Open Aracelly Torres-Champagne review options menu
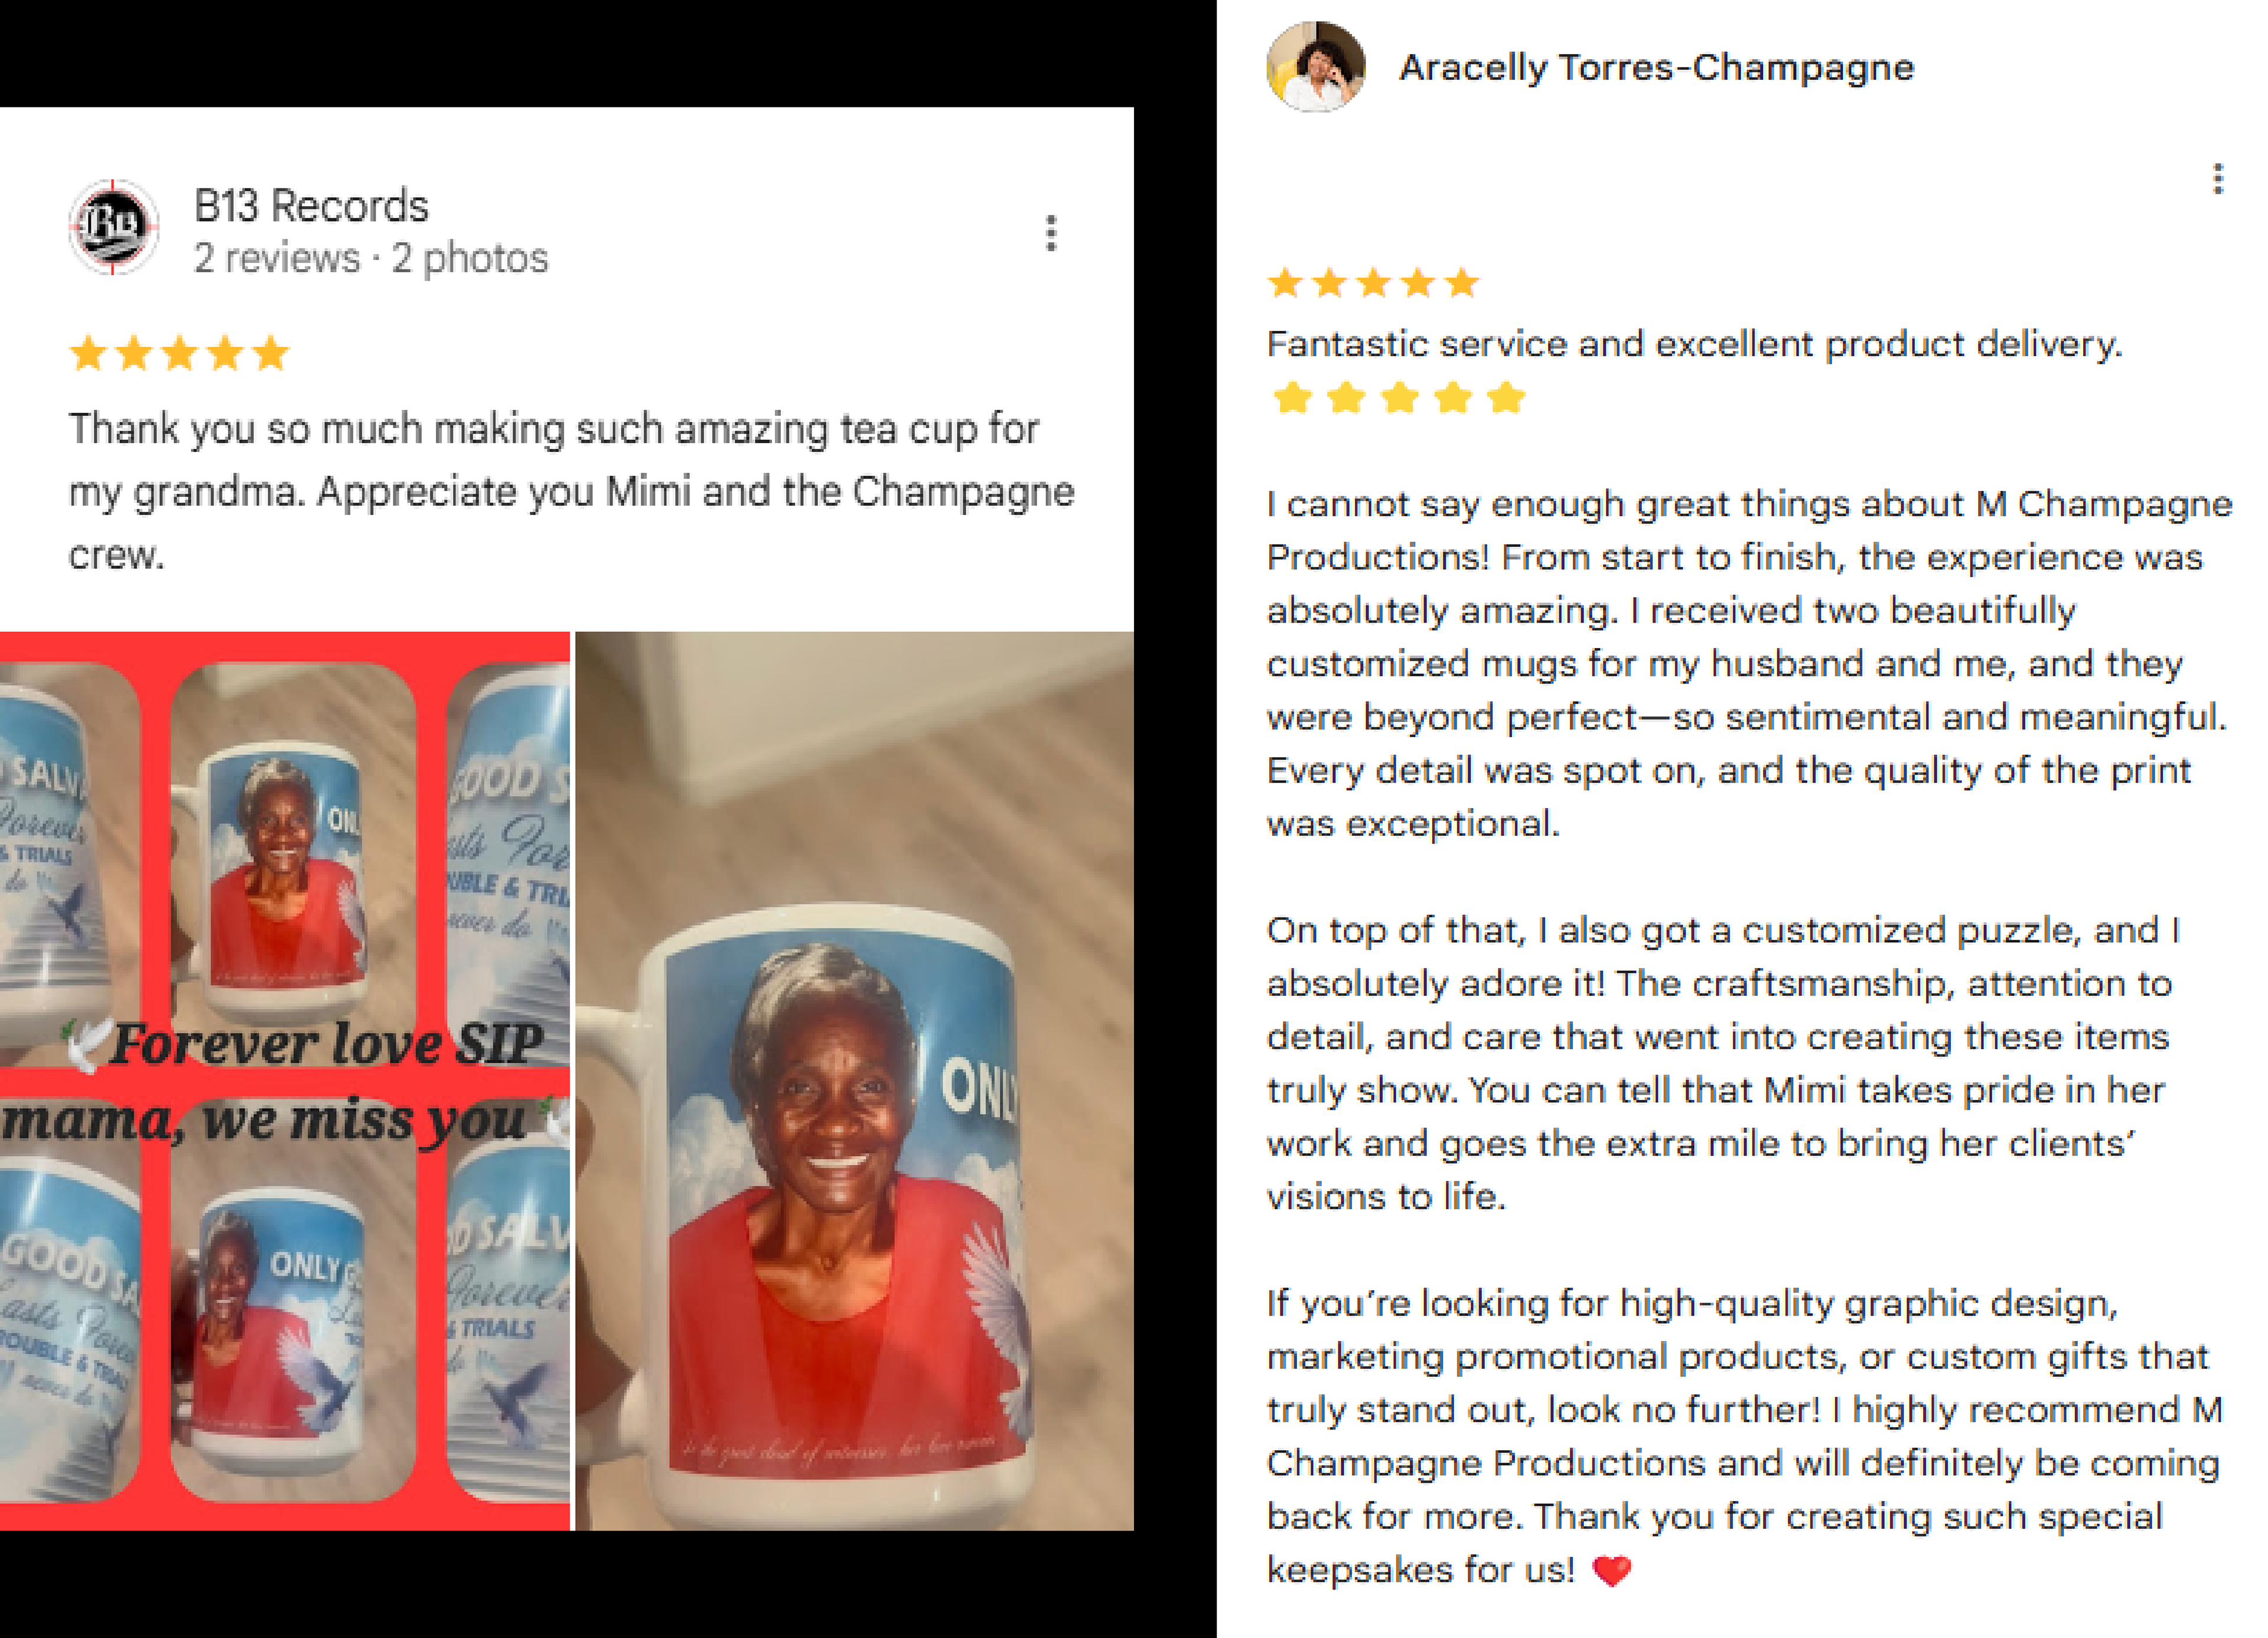The image size is (2268, 1638). [x=2218, y=179]
